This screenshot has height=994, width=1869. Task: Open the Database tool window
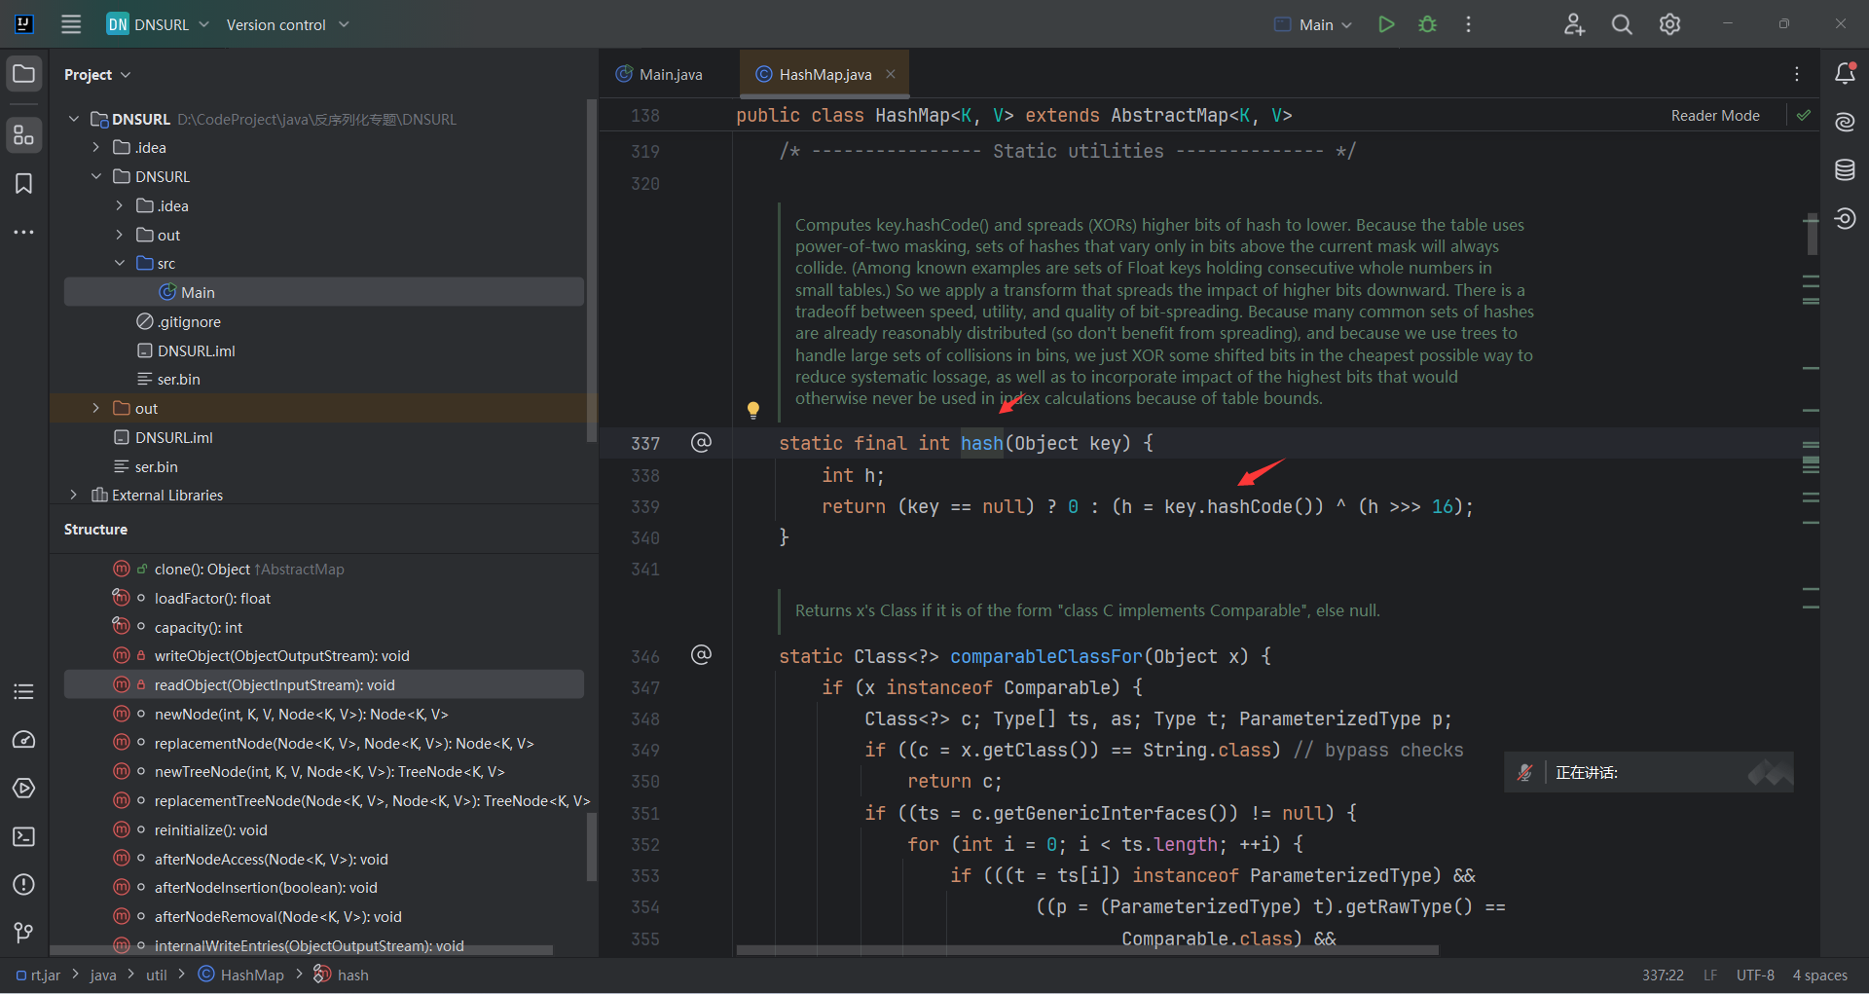click(x=1845, y=170)
